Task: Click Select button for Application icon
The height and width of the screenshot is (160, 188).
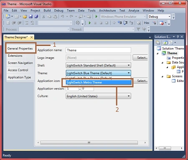Action: [140, 81]
